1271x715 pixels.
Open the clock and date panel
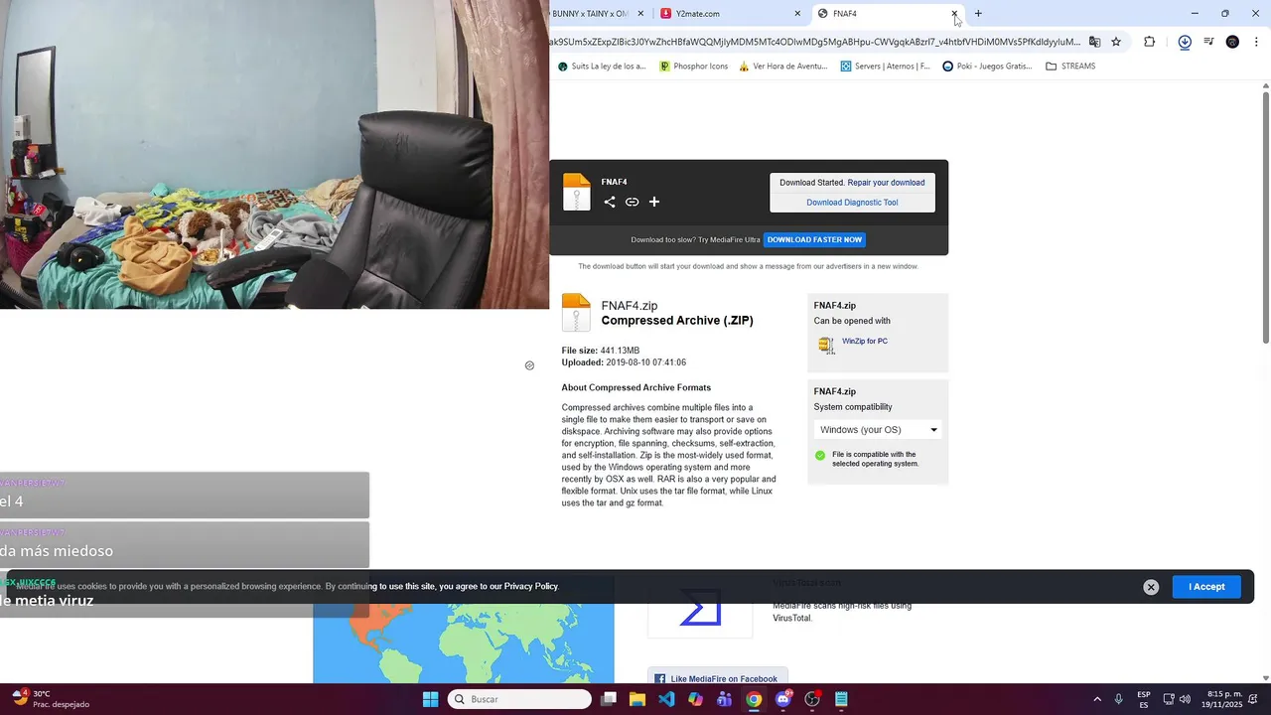click(1224, 699)
